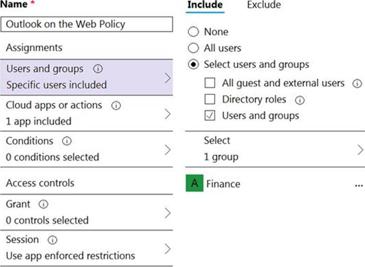Click the Directory roles info icon

300,100
